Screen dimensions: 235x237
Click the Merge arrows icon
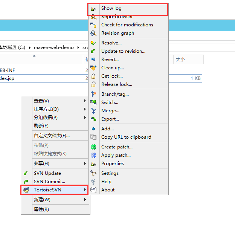[x=93, y=111]
